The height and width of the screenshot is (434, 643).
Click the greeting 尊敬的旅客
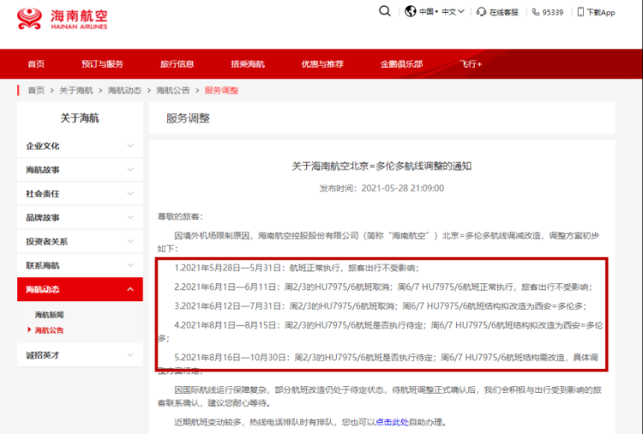180,217
